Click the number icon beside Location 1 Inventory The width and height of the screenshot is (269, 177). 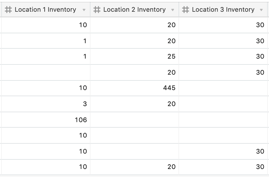(x=9, y=10)
